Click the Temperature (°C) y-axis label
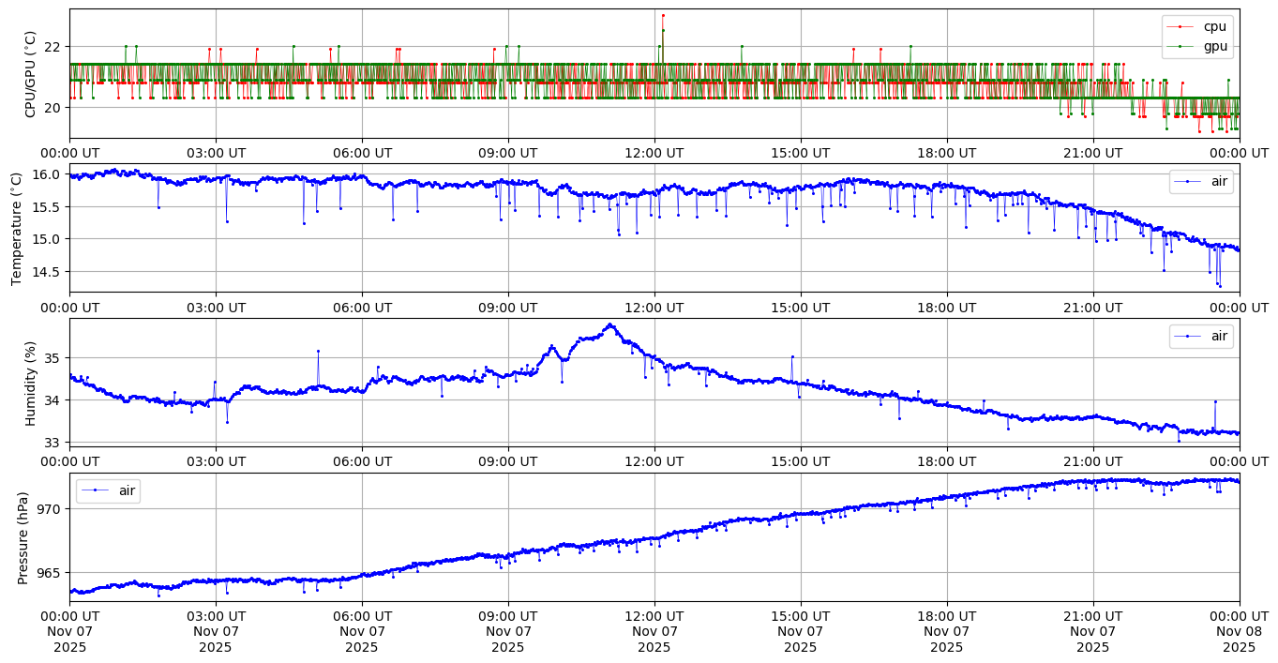The width and height of the screenshot is (1278, 663). coord(16,228)
